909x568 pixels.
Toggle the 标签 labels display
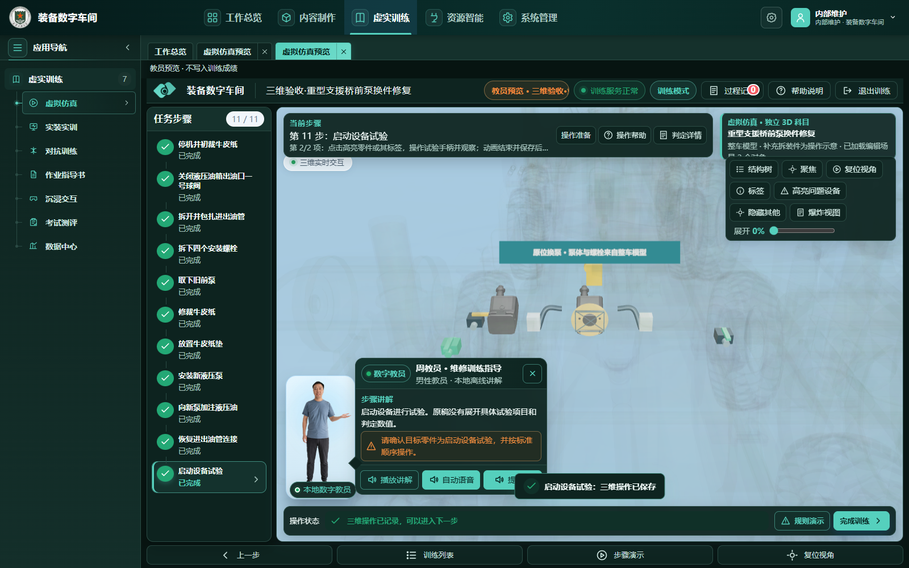750,191
